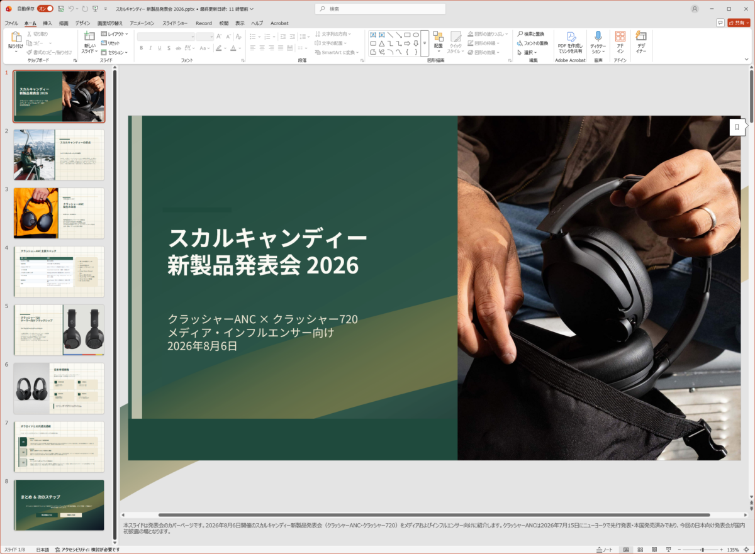Open SmartArt に変換 dropdown
The width and height of the screenshot is (755, 554).
tap(337, 52)
